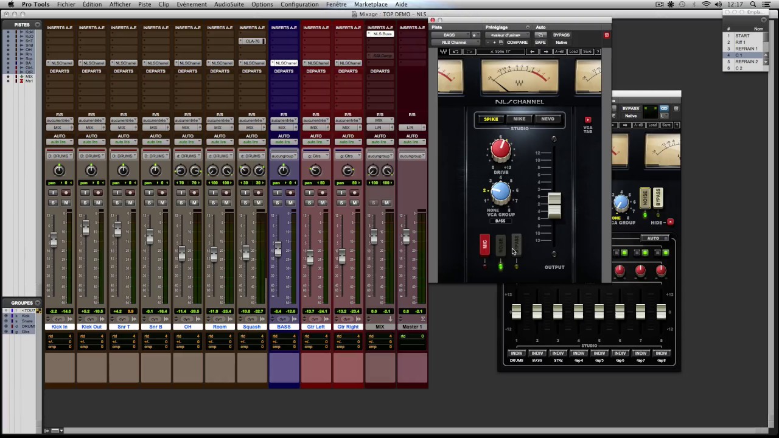
Task: Open the Gtr Left group g: Gtrs dropdown
Action: pos(316,156)
